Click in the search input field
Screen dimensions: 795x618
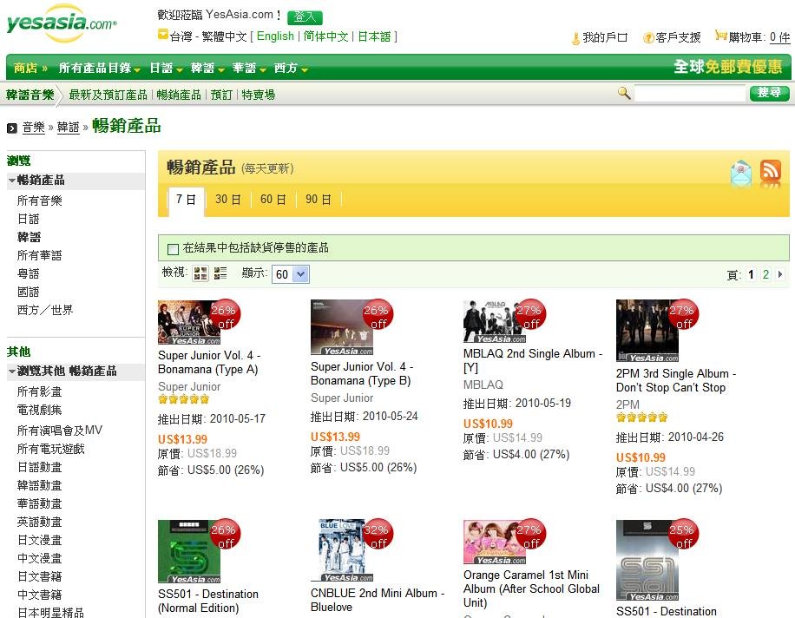coord(690,93)
